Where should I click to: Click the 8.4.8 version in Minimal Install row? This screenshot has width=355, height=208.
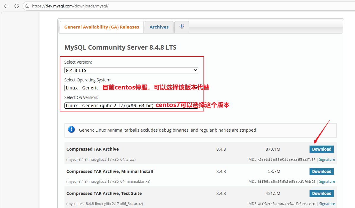(221, 171)
